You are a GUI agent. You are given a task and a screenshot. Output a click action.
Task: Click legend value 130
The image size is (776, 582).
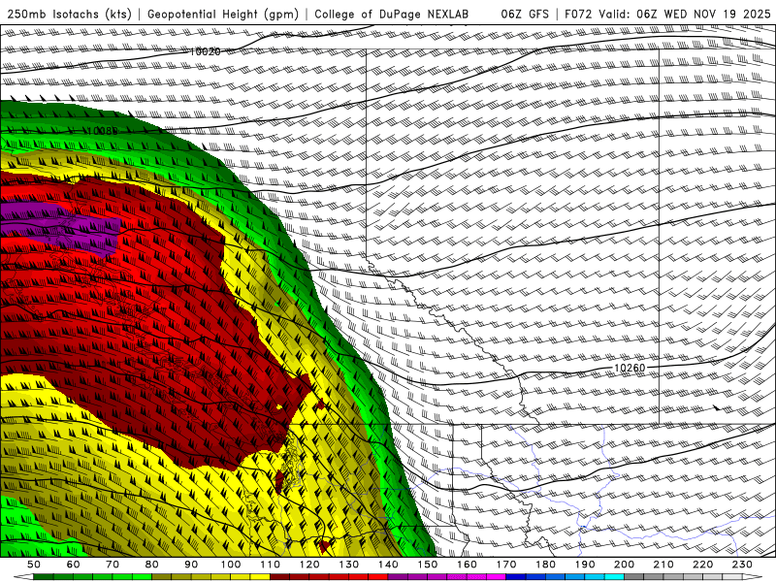click(x=348, y=565)
